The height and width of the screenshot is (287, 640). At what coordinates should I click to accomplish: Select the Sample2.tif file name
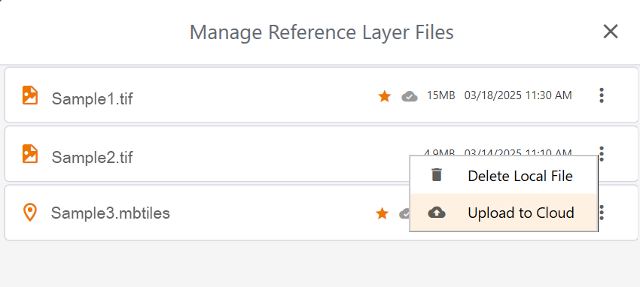tap(93, 157)
